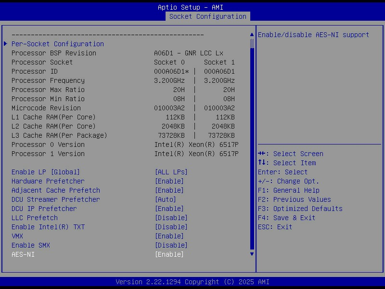Click the scrollbar up arrow
385x289 pixels.
click(x=252, y=35)
